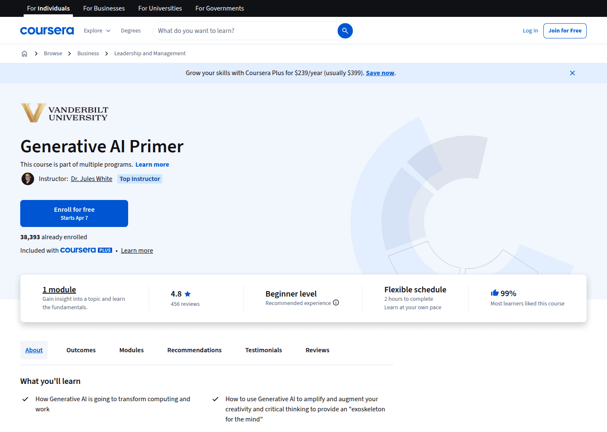Switch to the Outcomes tab

[x=81, y=350]
